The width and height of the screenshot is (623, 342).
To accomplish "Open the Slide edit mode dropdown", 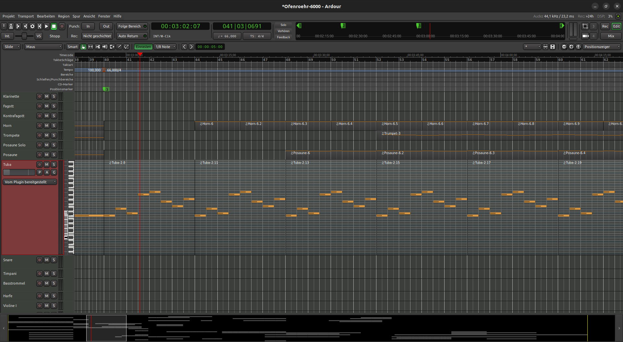I will click(x=12, y=47).
